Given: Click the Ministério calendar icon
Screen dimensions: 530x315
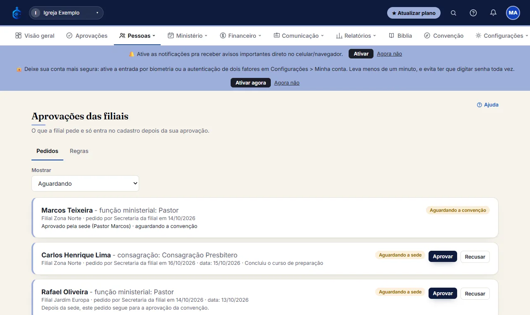Looking at the screenshot, I should click(x=171, y=36).
